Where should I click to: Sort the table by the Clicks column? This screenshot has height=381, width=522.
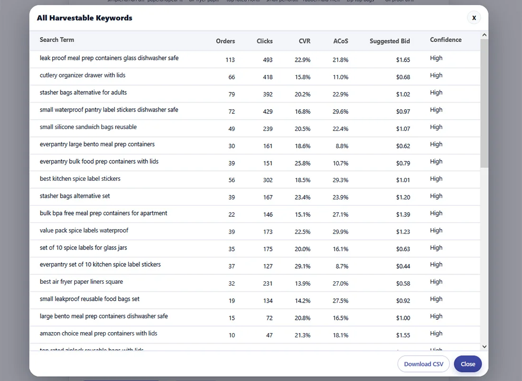264,41
